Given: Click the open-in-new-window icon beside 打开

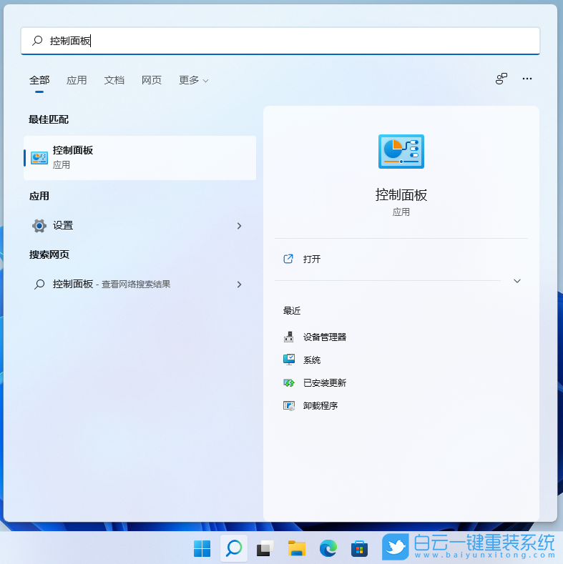Looking at the screenshot, I should pos(288,259).
